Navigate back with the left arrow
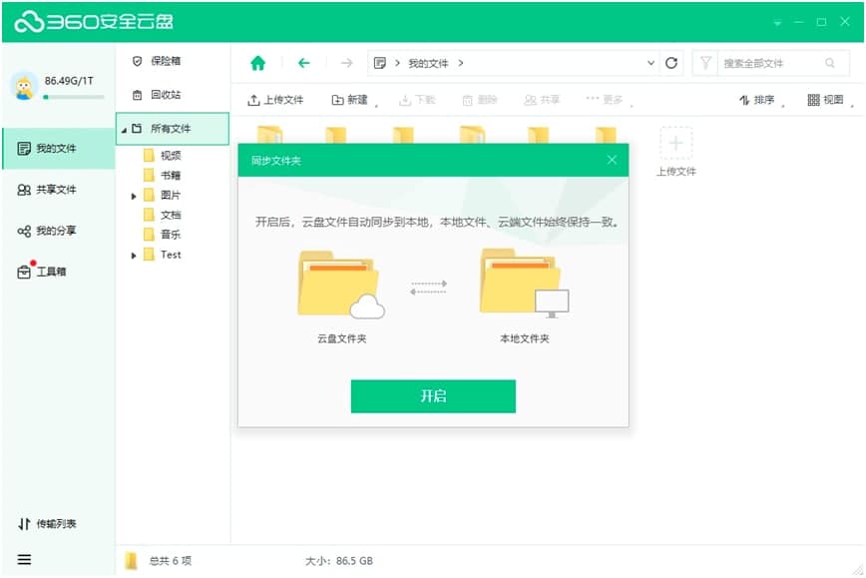The height and width of the screenshot is (578, 866). point(303,63)
